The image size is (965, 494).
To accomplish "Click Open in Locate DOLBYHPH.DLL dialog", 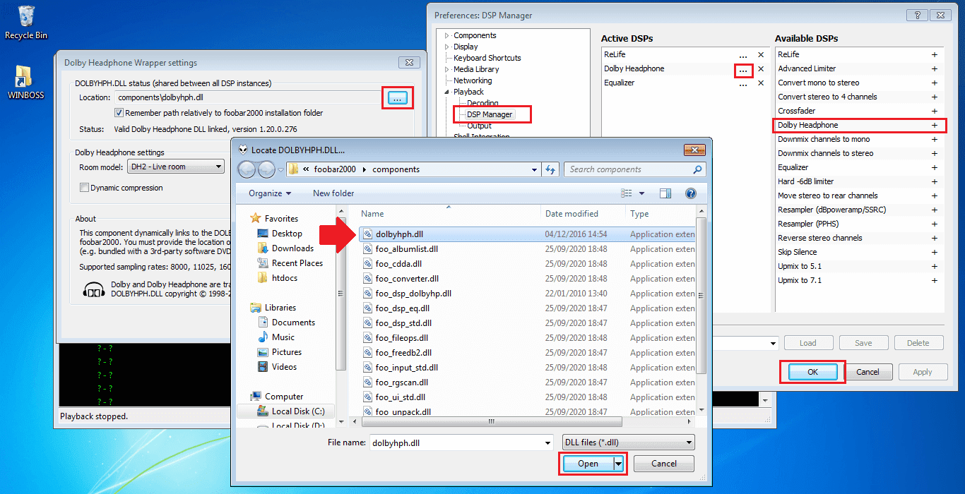I will (588, 464).
